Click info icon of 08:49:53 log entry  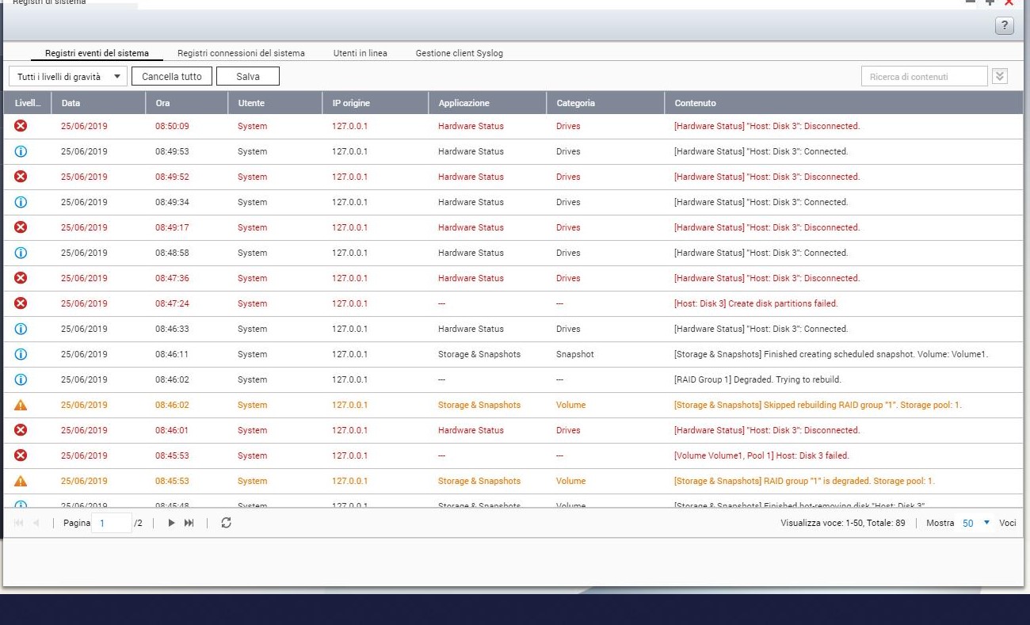pyautogui.click(x=21, y=151)
